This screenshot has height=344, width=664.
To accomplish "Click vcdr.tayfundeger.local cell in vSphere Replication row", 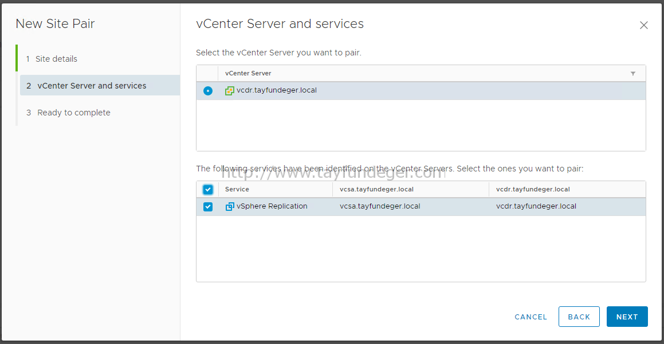I will click(x=536, y=206).
